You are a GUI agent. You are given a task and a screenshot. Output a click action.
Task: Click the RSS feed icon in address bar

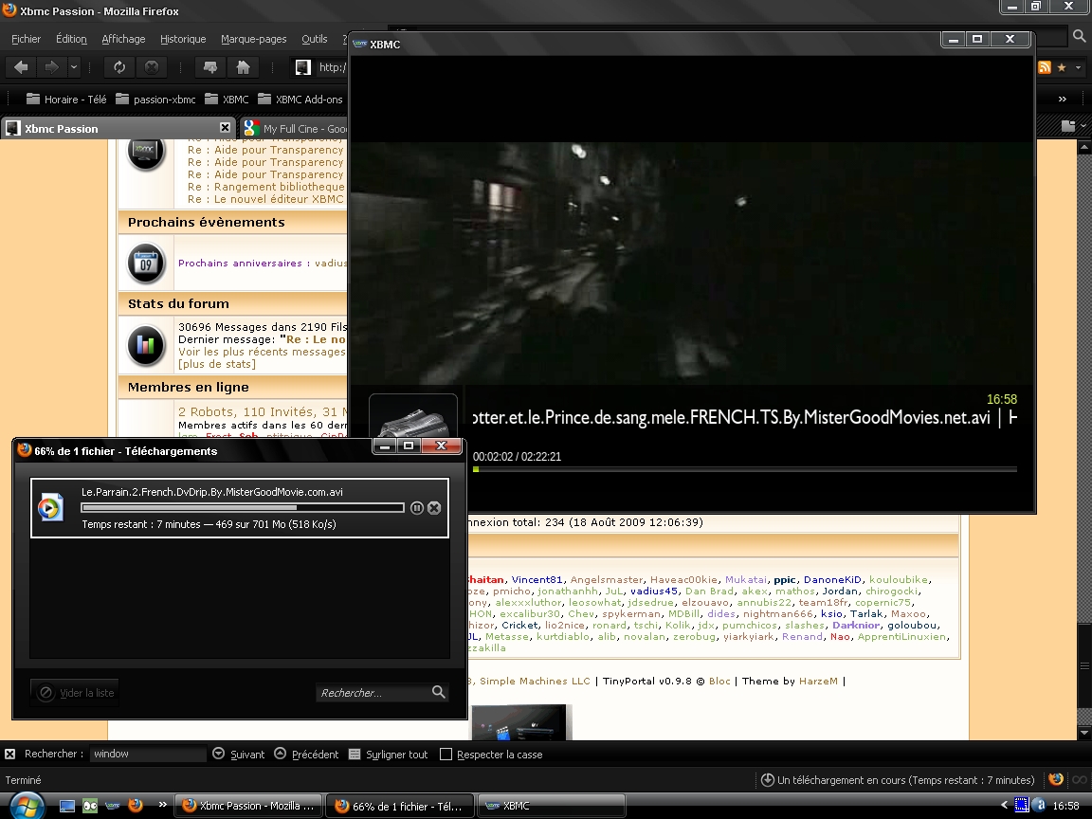click(x=1045, y=67)
